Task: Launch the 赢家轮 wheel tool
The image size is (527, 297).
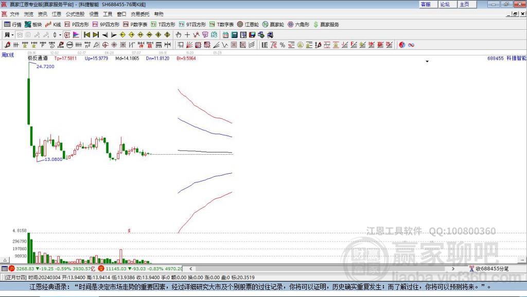Action: click(273, 25)
